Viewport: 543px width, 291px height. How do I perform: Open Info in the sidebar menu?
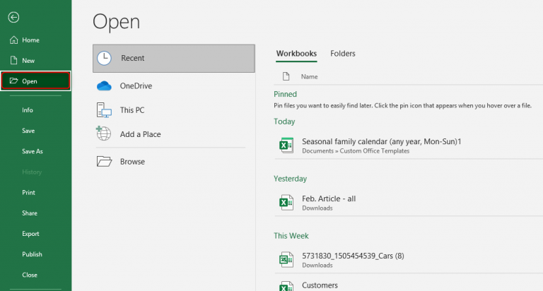point(28,110)
